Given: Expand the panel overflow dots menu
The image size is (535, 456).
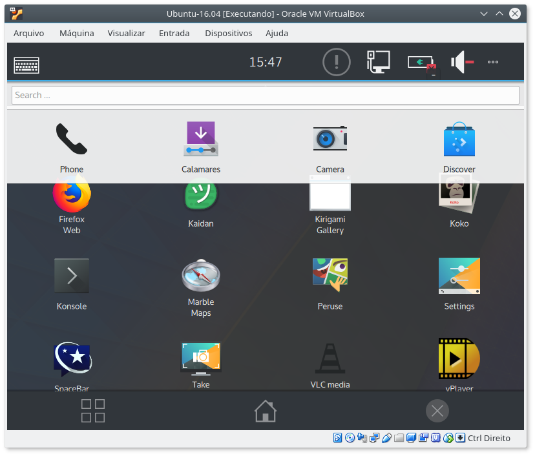Looking at the screenshot, I should [x=492, y=62].
